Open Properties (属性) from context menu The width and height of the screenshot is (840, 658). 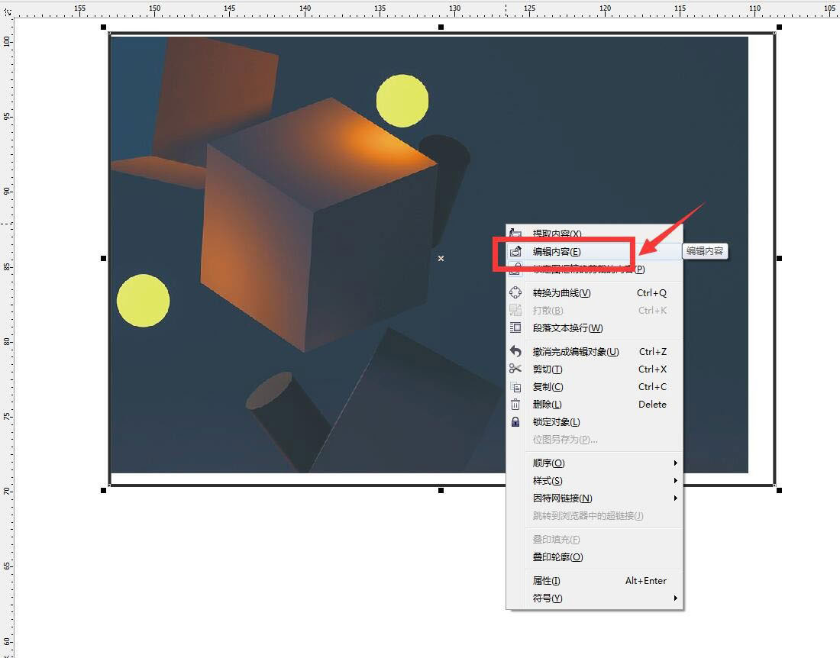coord(547,581)
